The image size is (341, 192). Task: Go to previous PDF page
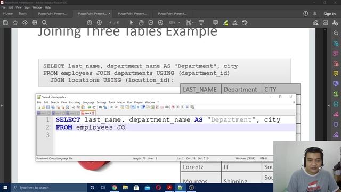pyautogui.click(x=90, y=22)
